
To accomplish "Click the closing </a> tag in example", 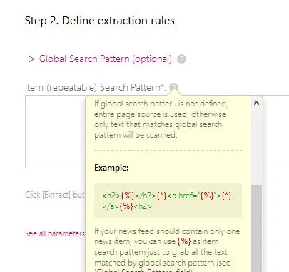I will click(111, 206).
